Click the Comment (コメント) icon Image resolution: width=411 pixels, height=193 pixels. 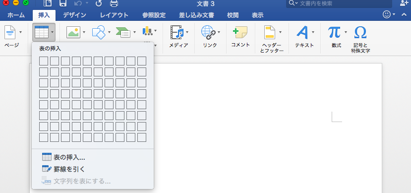point(240,32)
